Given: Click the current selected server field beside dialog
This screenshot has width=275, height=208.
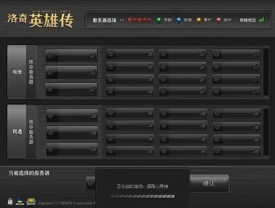Looking at the screenshot, I should (x=91, y=183).
